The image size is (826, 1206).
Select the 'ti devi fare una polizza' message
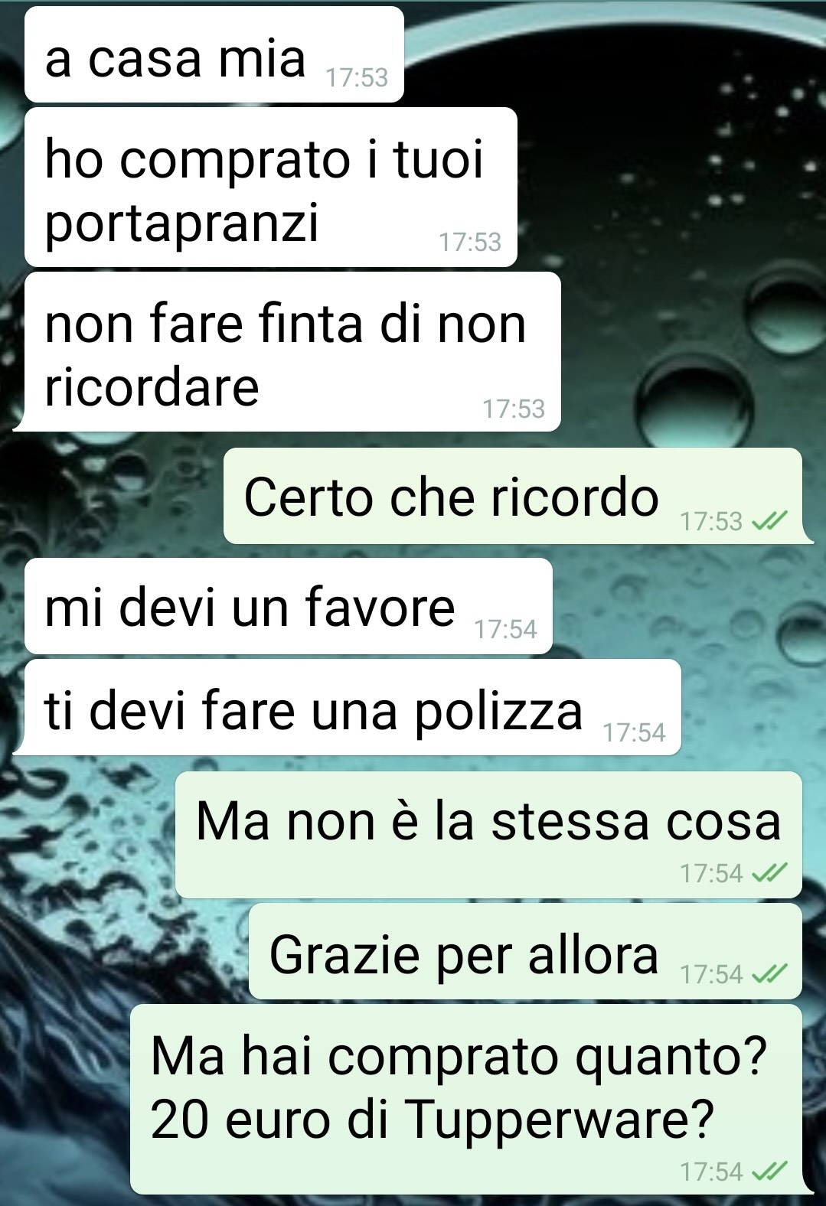click(x=347, y=707)
